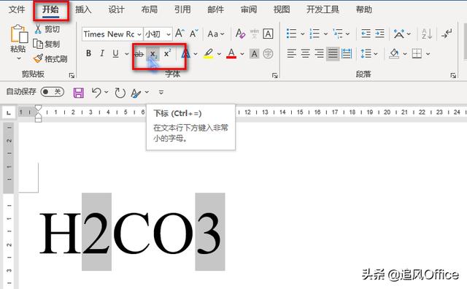Save the document with the floppy icon
This screenshot has height=289, width=467.
(79, 93)
